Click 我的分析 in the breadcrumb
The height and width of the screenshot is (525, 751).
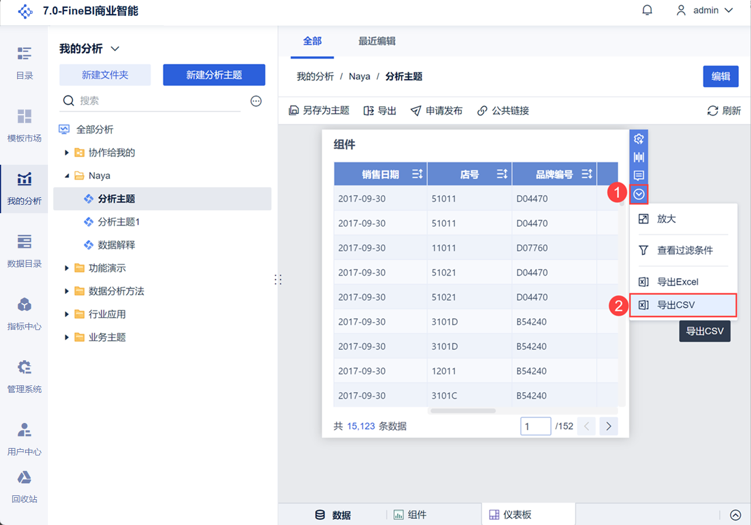[315, 76]
